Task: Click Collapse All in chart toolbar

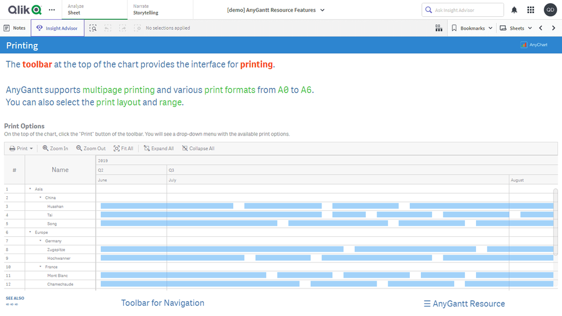Action: 198,148
